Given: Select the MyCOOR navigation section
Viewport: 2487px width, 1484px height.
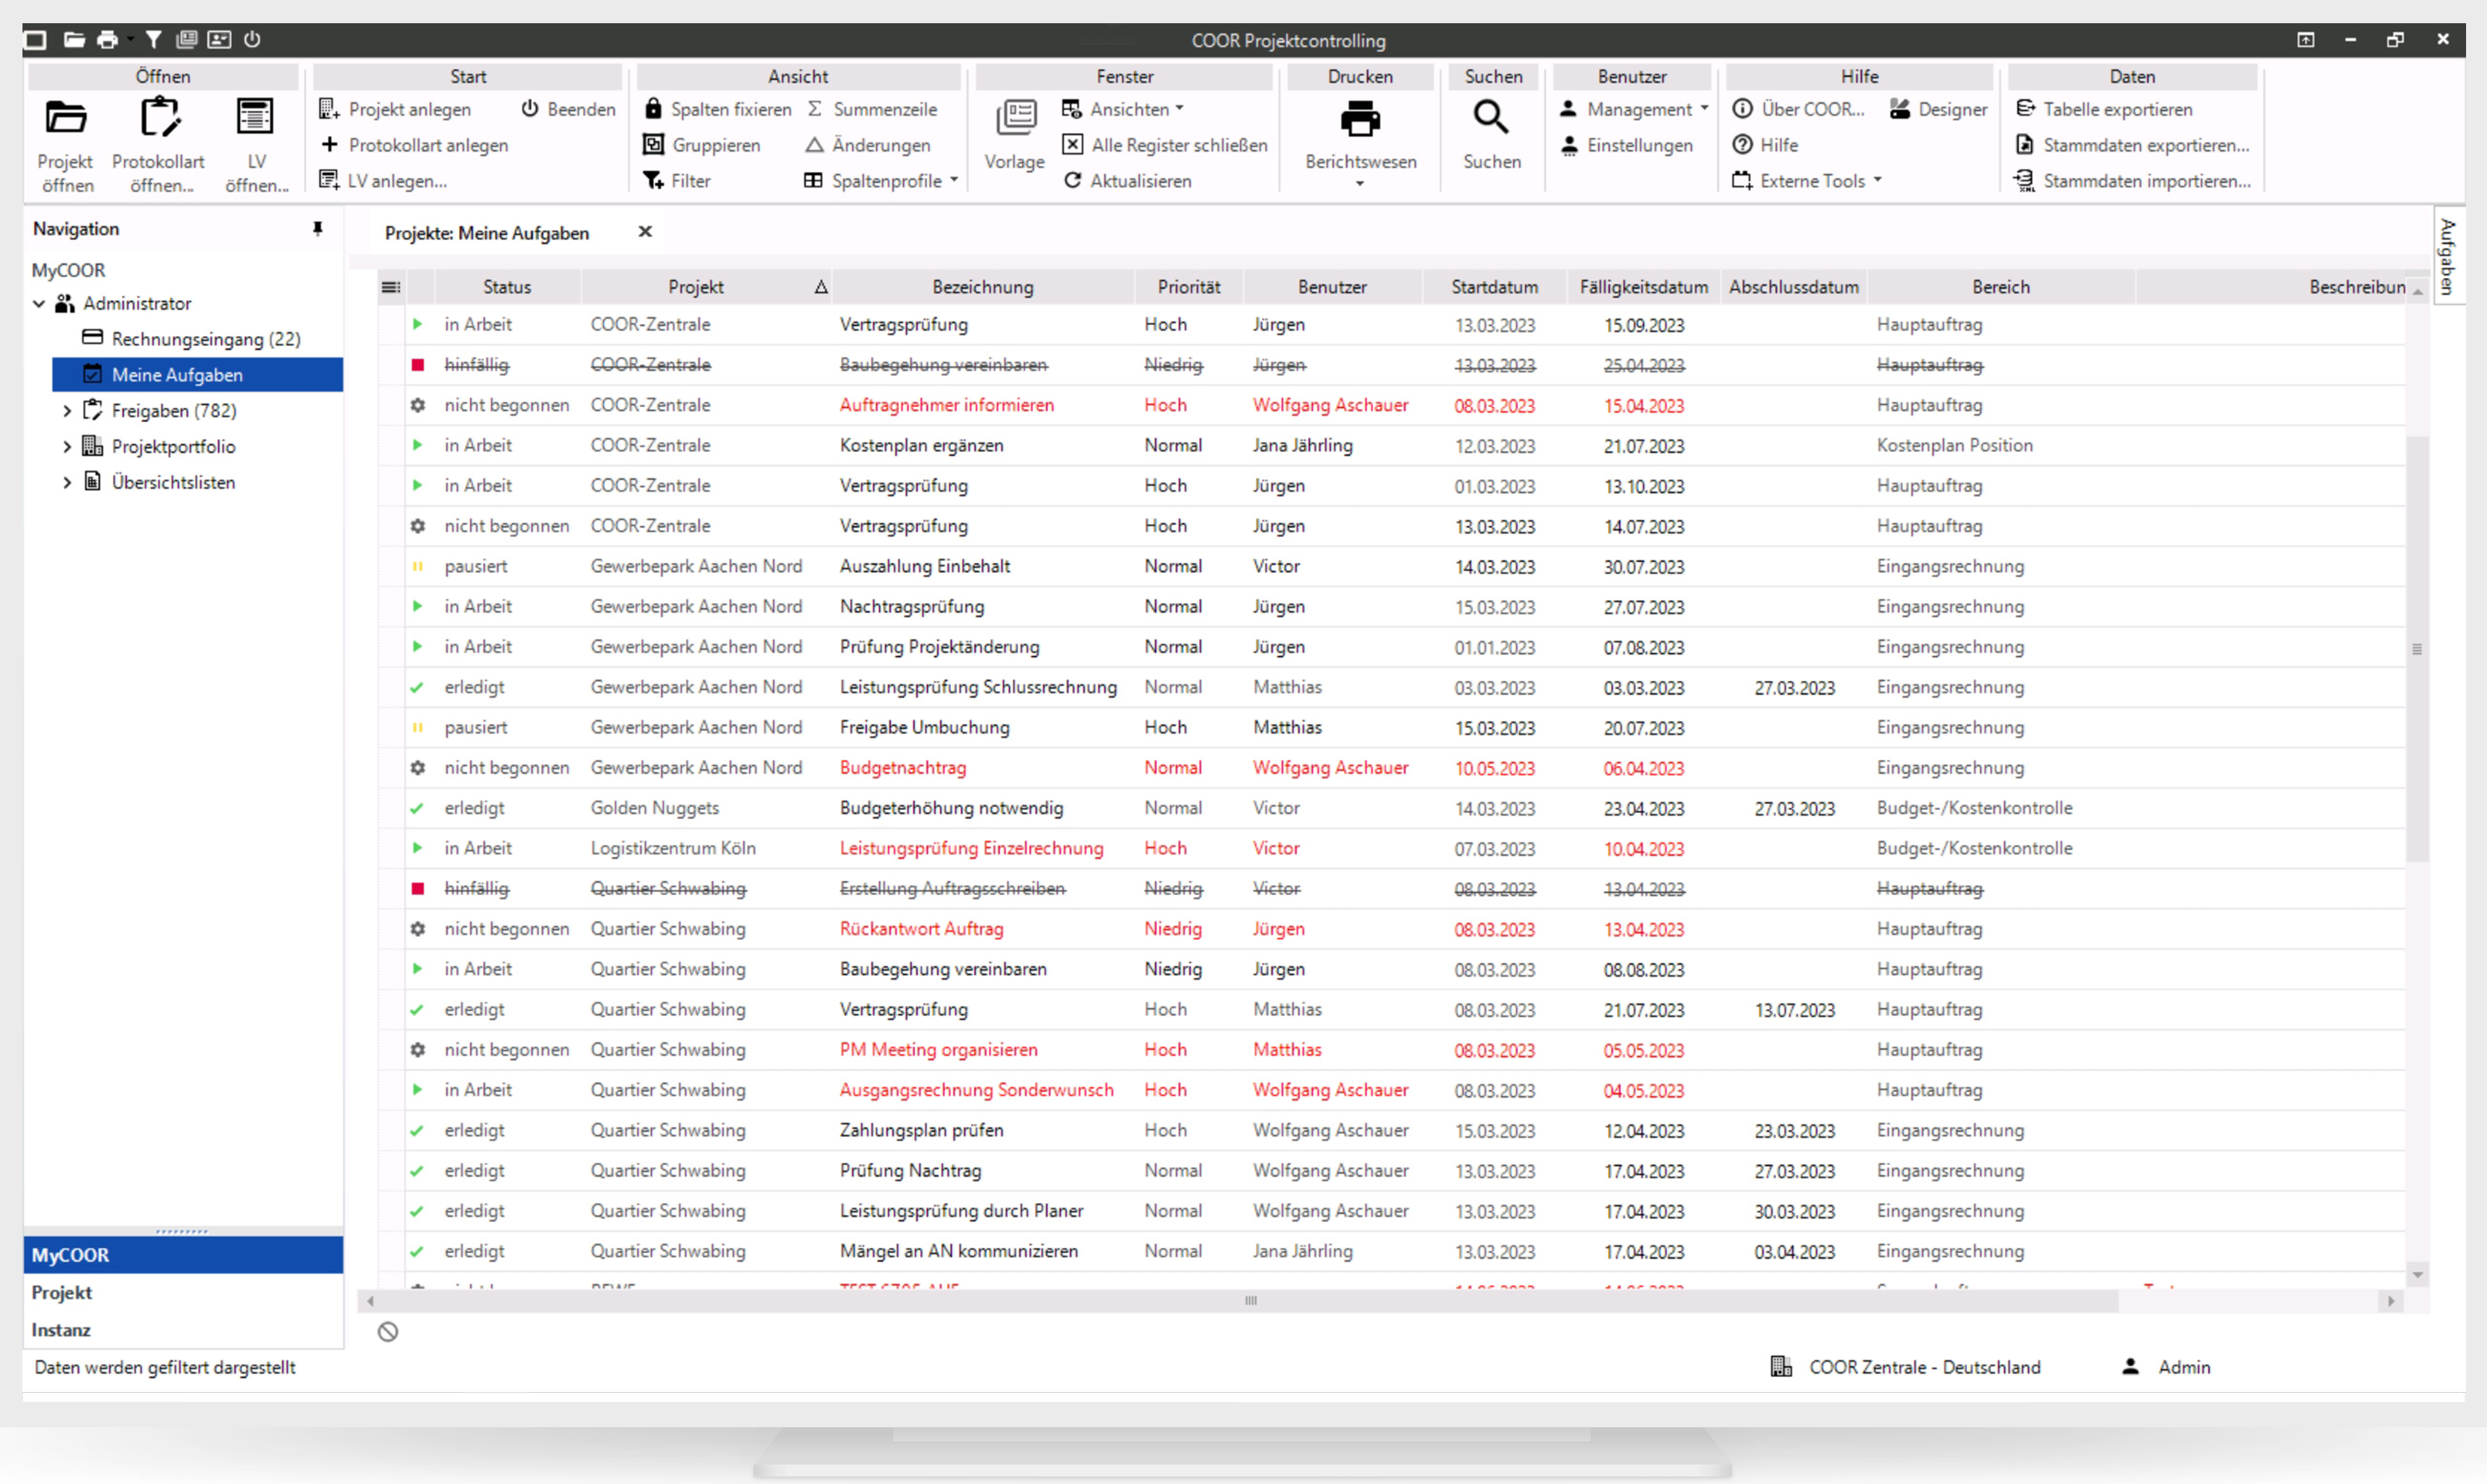Looking at the screenshot, I should [183, 1256].
